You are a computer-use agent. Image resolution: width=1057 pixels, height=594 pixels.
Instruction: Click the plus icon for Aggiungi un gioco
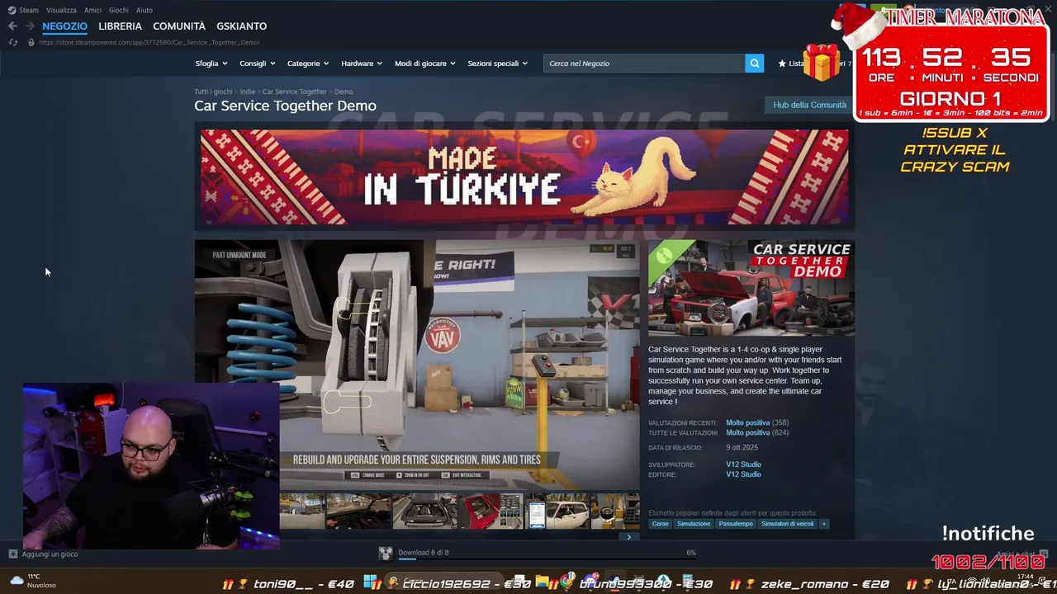12,554
